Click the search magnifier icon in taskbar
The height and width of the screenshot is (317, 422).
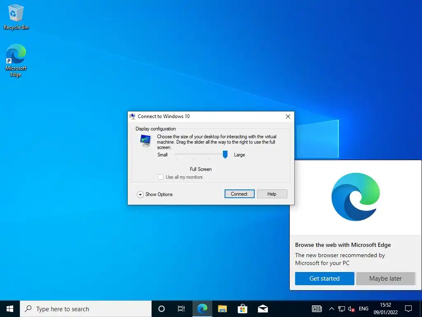click(28, 309)
